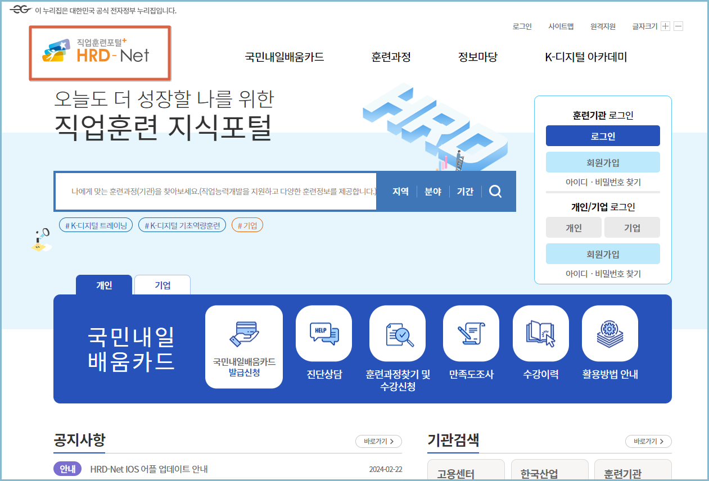709x481 pixels.
Task: Open 공지사항 via the 바로가기 link
Action: point(378,442)
